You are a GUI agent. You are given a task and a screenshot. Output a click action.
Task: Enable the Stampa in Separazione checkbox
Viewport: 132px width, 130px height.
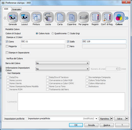(x=7, y=53)
